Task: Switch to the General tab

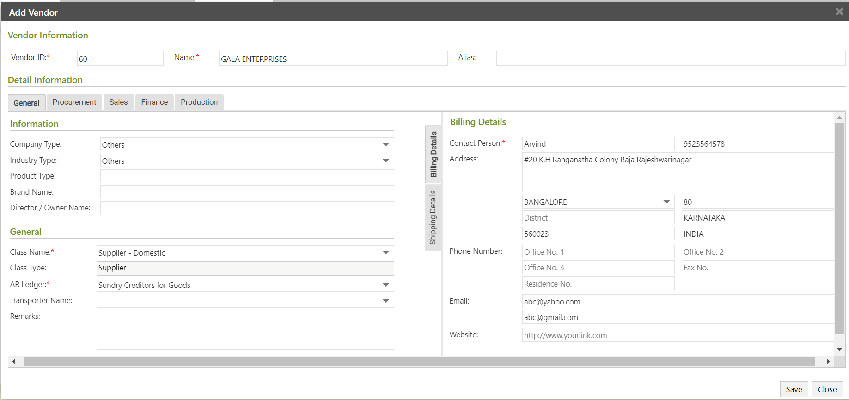Action: pos(27,102)
